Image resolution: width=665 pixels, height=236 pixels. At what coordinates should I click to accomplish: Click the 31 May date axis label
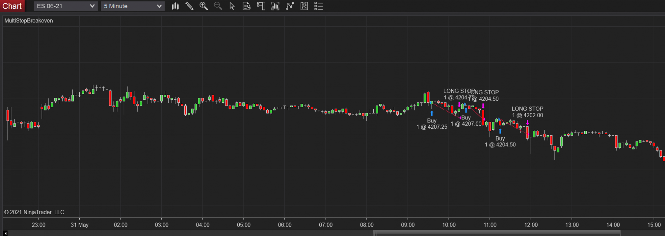tap(80, 225)
